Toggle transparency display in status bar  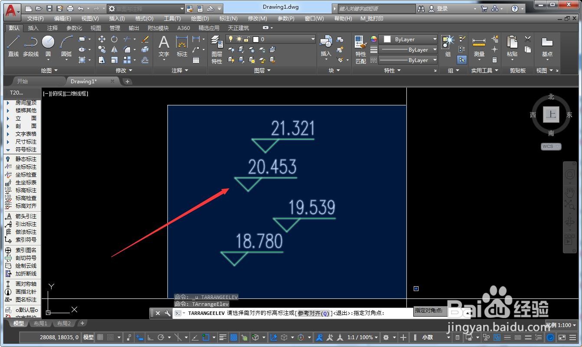tap(234, 337)
